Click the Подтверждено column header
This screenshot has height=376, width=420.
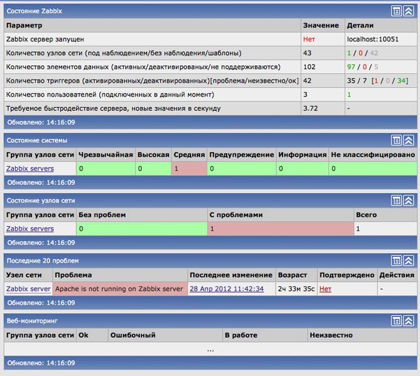347,275
